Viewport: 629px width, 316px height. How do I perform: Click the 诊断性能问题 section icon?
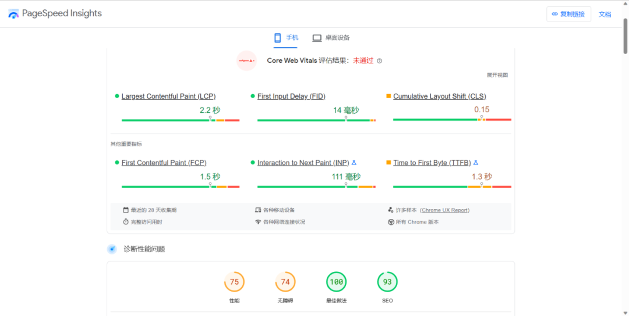[112, 249]
